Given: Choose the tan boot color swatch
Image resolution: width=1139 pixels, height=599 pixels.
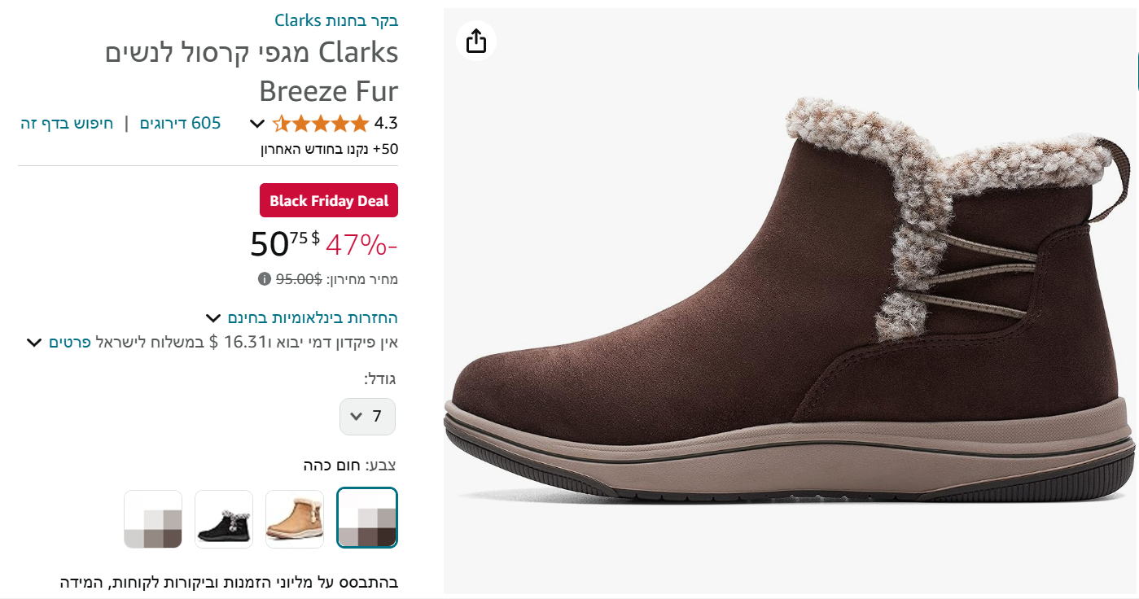Looking at the screenshot, I should 295,518.
